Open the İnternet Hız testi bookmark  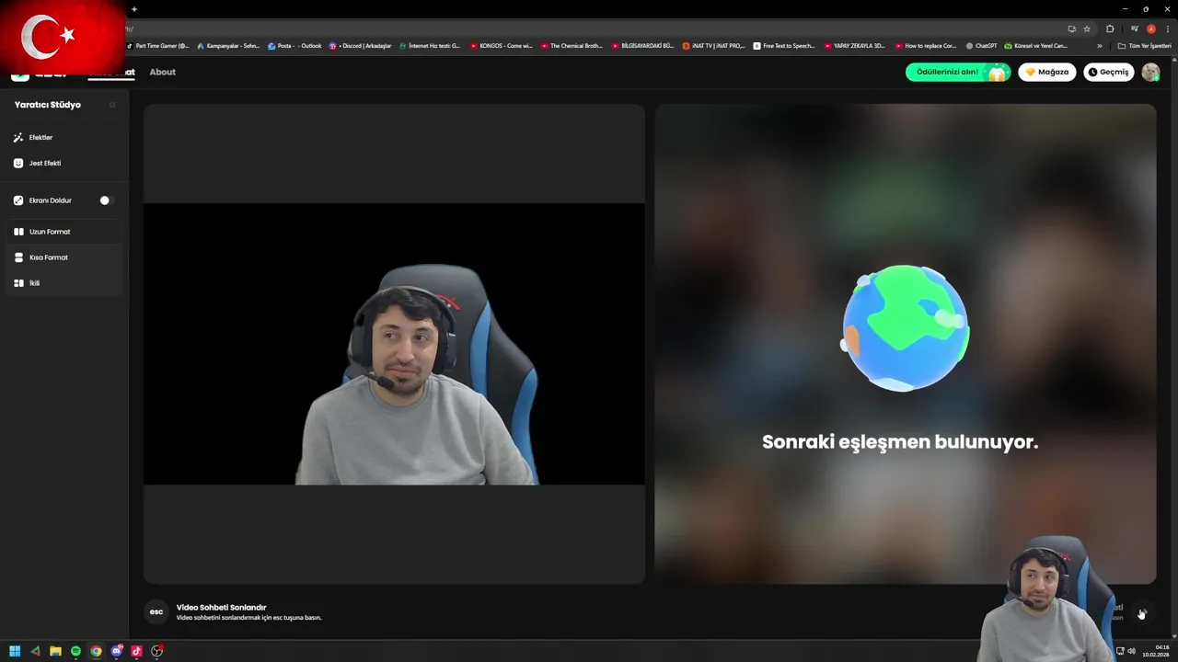coord(429,46)
